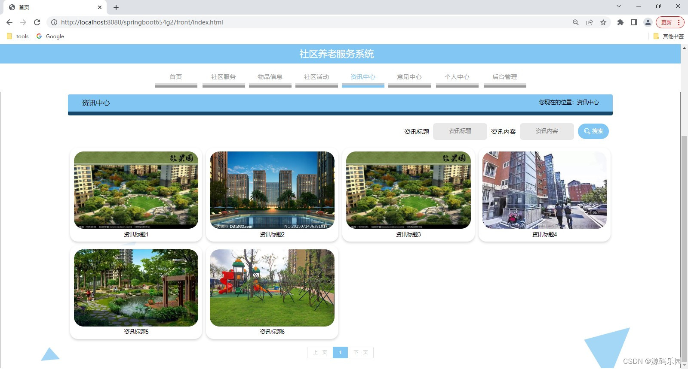The height and width of the screenshot is (369, 688).
Task: Go to previous page with 上一页
Action: 320,353
